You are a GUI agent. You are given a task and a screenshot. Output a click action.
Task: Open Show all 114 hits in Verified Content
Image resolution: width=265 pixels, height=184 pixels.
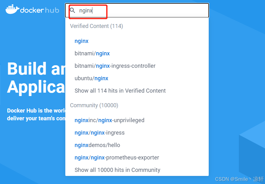(x=120, y=91)
